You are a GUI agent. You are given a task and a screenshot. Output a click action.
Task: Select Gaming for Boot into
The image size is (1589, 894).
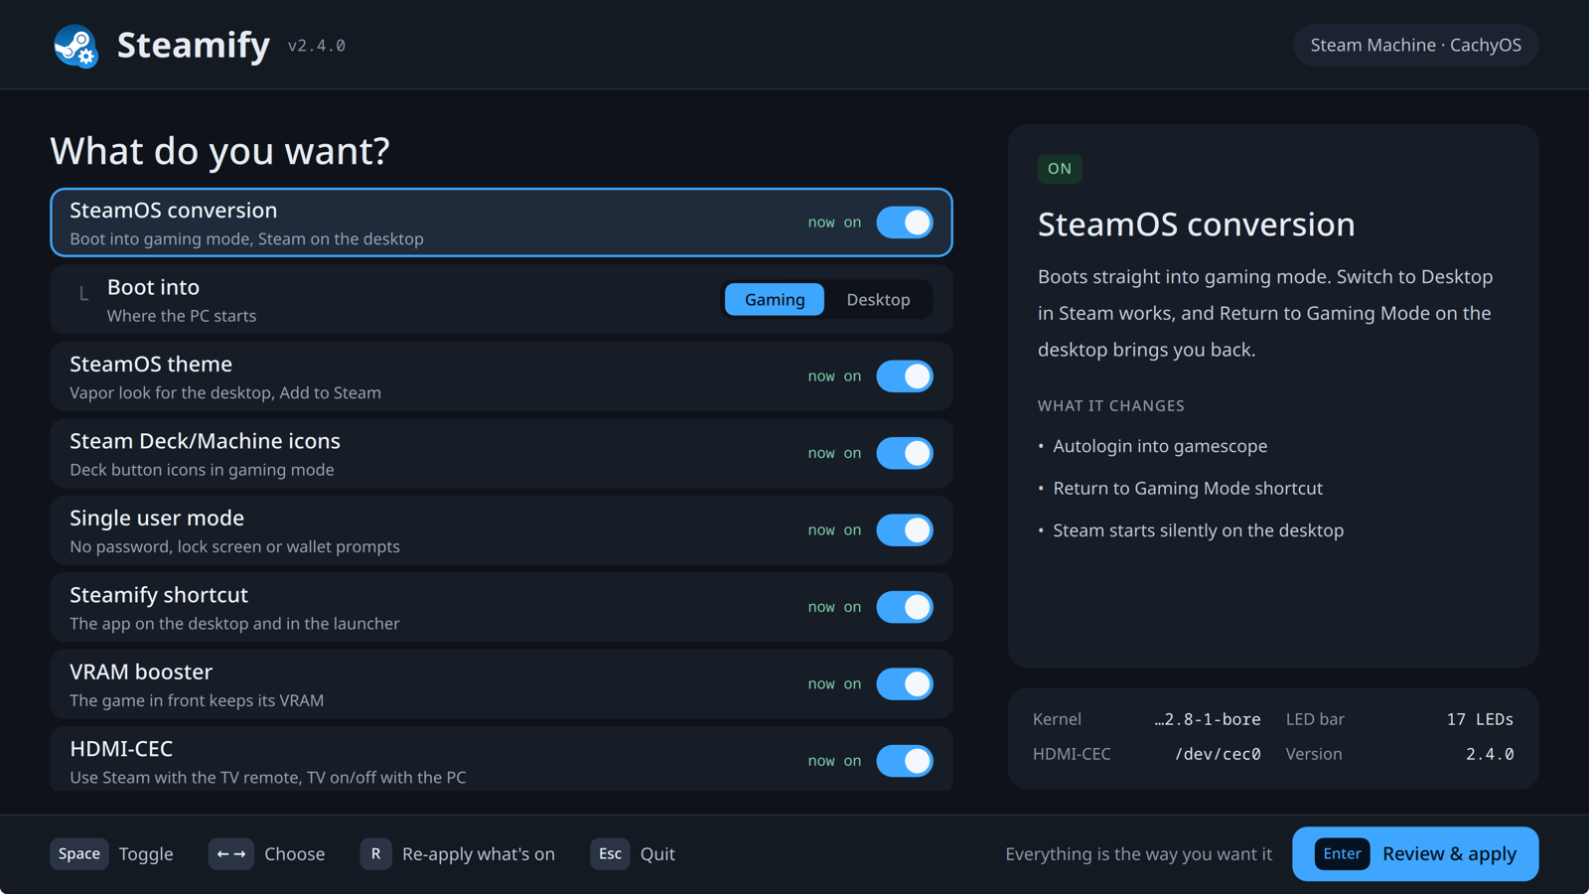point(775,299)
